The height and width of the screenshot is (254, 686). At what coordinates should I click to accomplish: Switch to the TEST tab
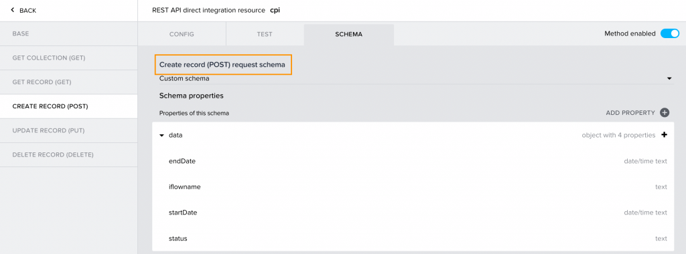[265, 35]
